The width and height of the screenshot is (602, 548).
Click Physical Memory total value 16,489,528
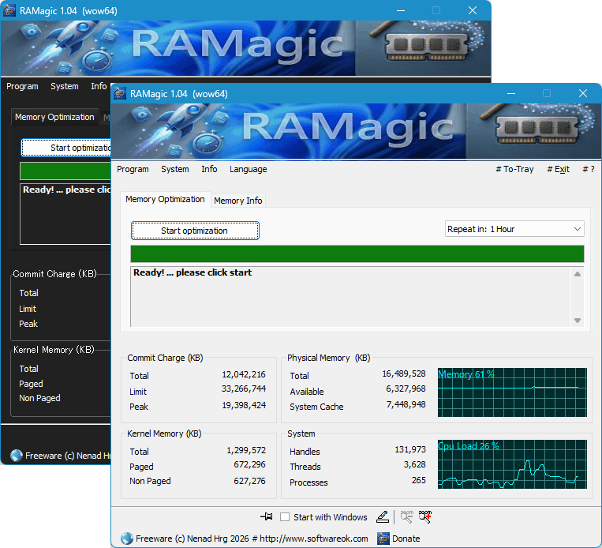point(404,373)
